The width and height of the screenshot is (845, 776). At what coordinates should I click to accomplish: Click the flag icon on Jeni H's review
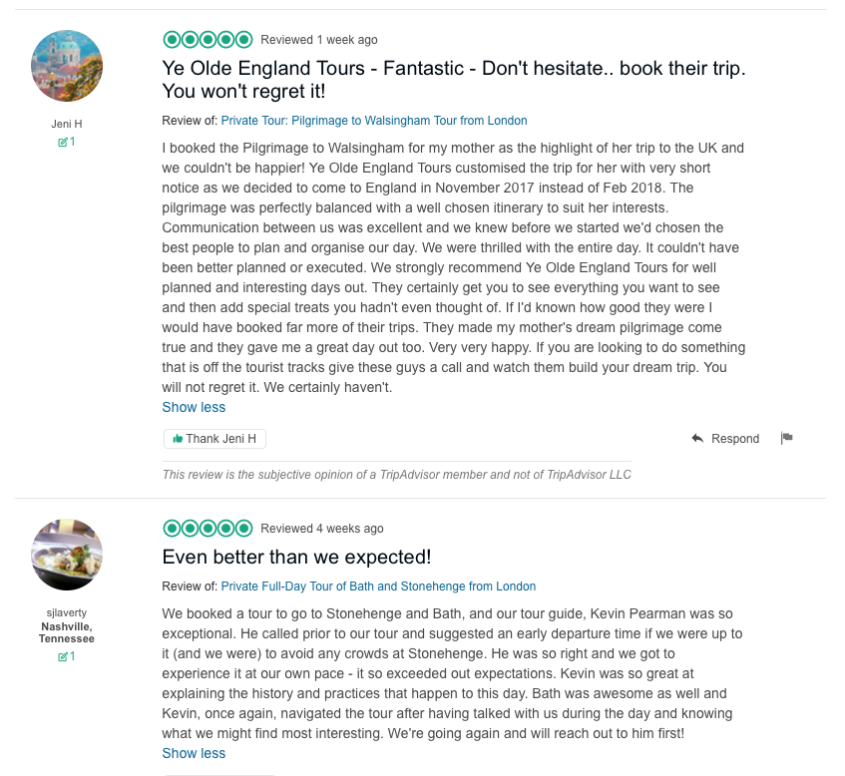pyautogui.click(x=786, y=438)
